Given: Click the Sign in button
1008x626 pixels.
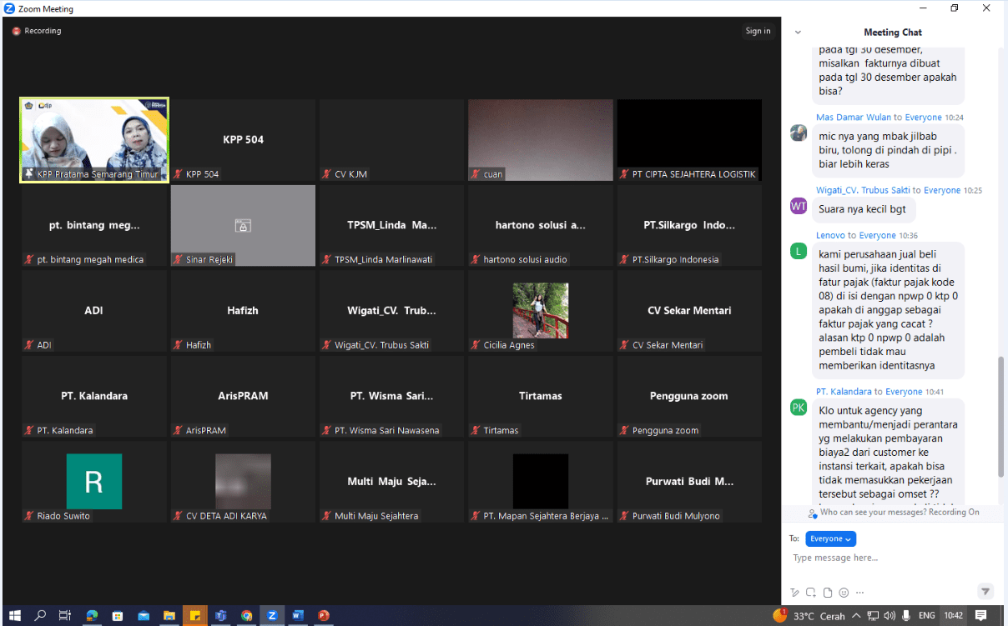Looking at the screenshot, I should (x=758, y=31).
